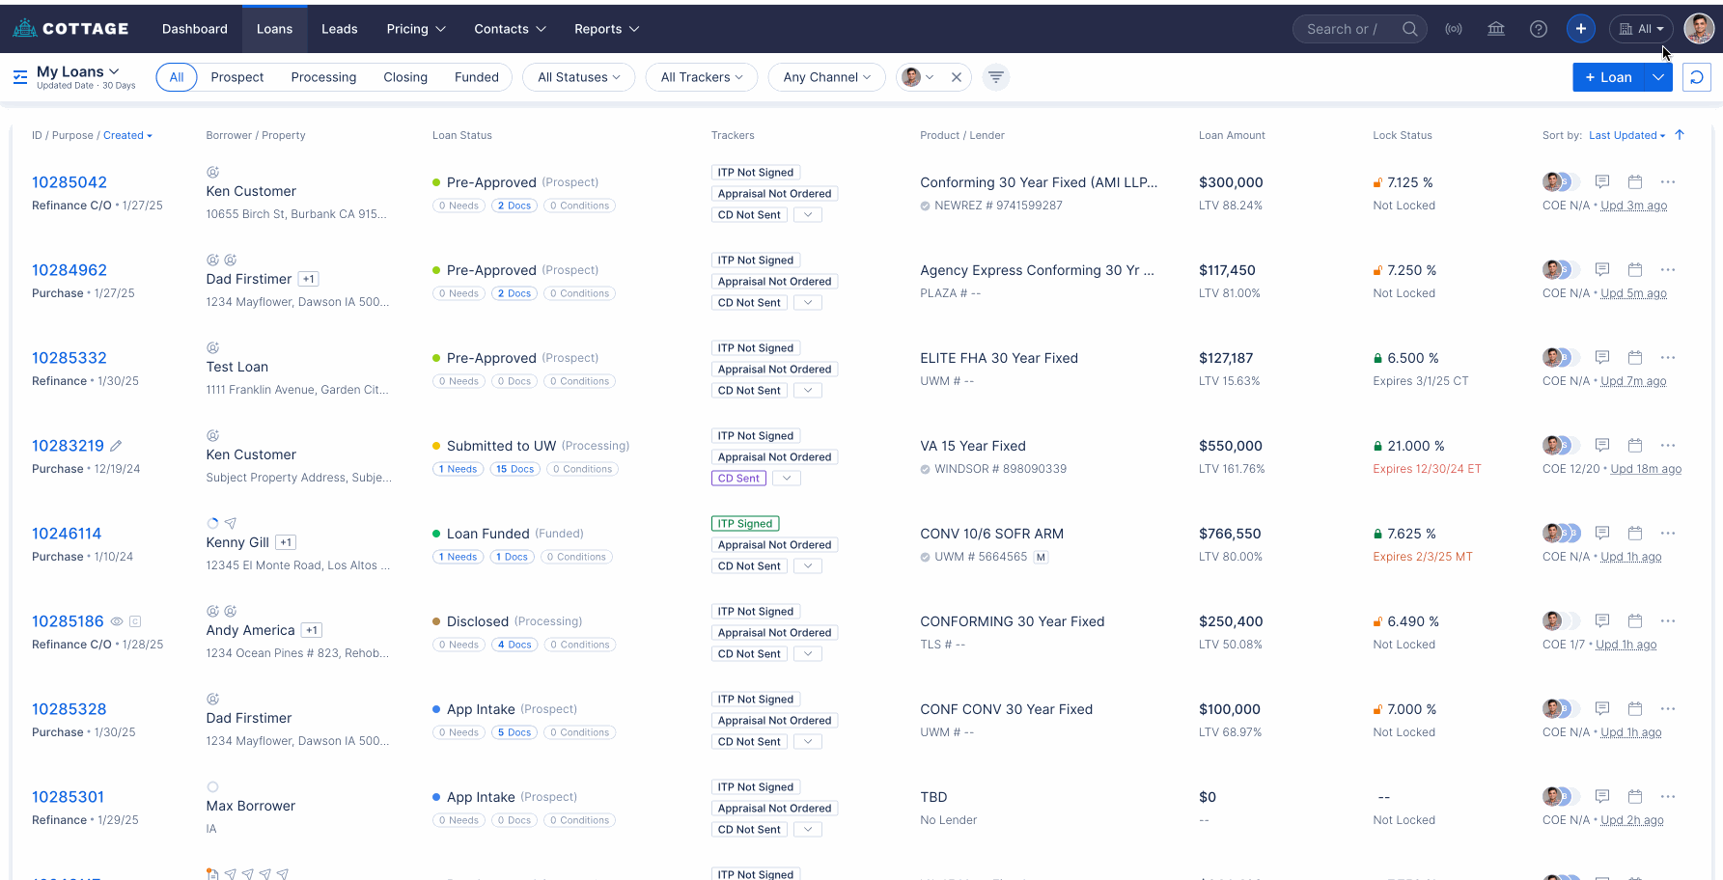This screenshot has width=1723, height=880.
Task: Open the Loans tab
Action: [274, 29]
